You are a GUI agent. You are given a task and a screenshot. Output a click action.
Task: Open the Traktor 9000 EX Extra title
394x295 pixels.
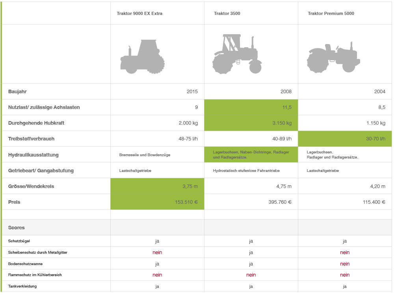point(139,13)
